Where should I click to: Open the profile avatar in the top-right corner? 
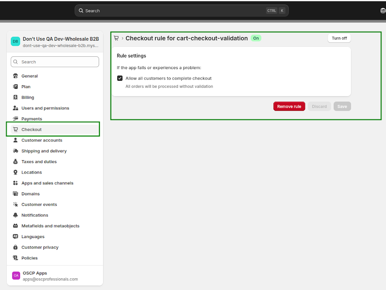[x=383, y=11]
